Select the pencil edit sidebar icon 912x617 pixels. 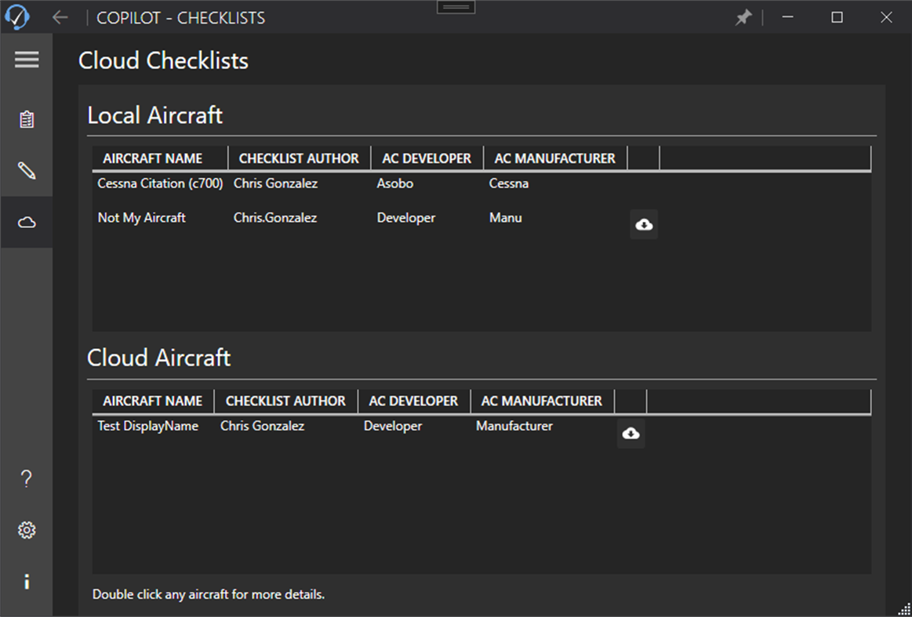[x=27, y=171]
